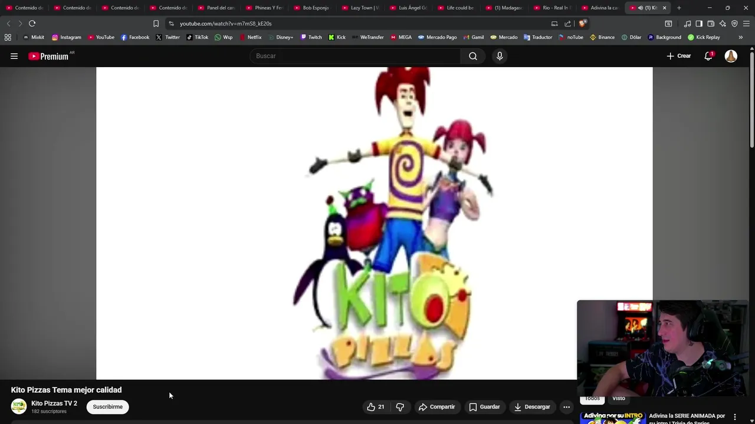Image resolution: width=755 pixels, height=424 pixels.
Task: Toggle the browser sidebar panel
Action: (x=699, y=24)
